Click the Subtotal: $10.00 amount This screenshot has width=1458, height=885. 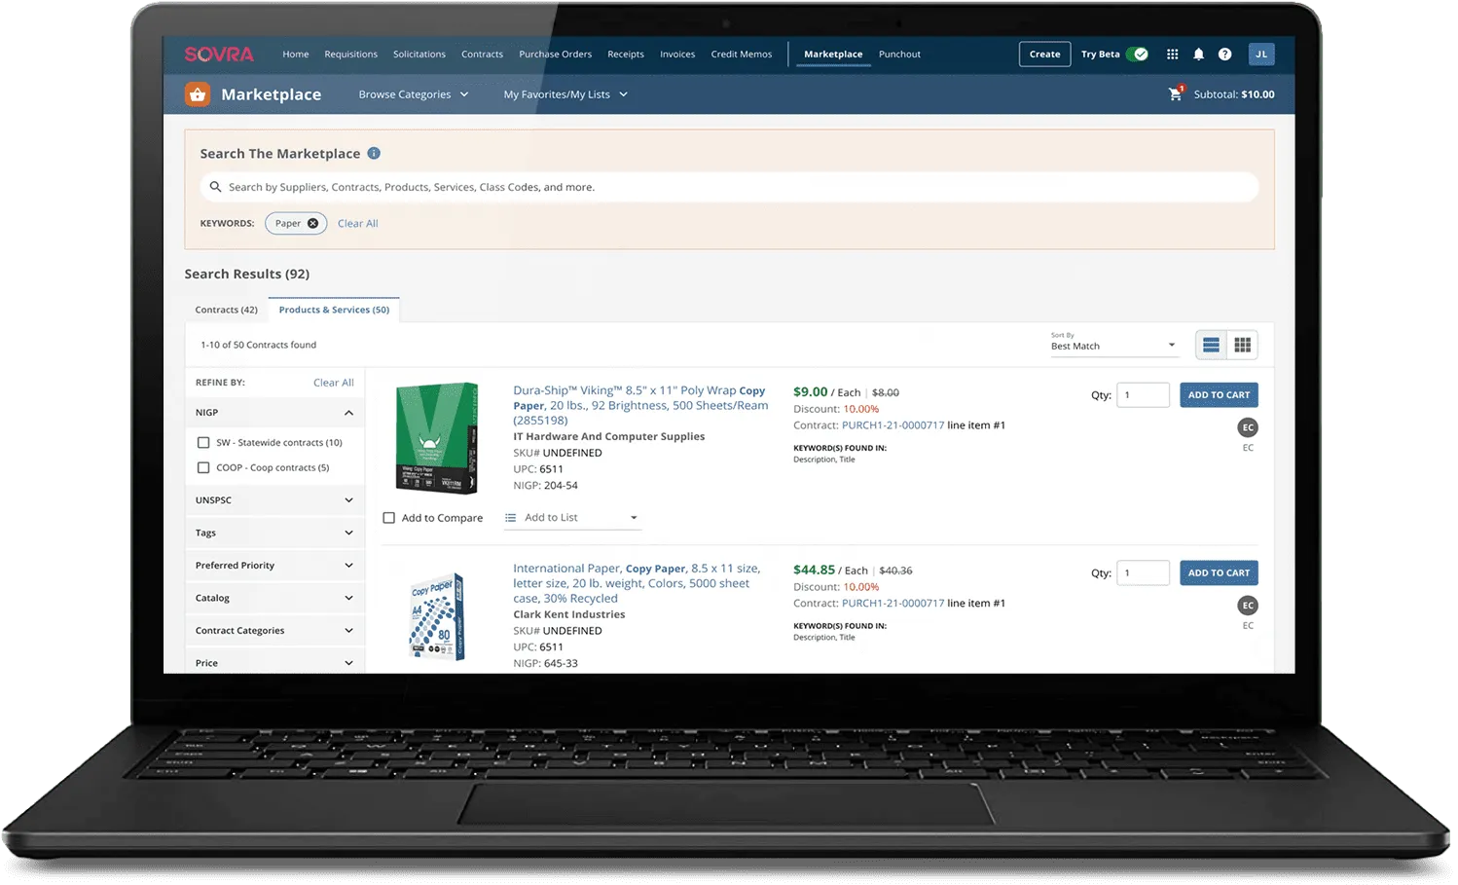(1233, 94)
